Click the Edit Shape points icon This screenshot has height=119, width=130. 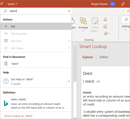pyautogui.click(x=6, y=48)
